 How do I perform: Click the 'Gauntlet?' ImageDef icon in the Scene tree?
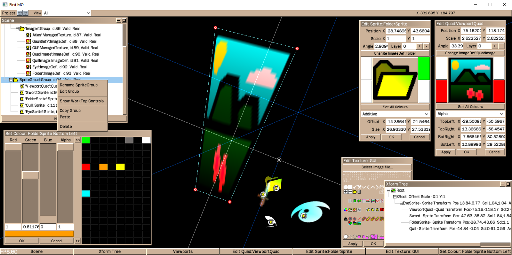tap(28, 42)
